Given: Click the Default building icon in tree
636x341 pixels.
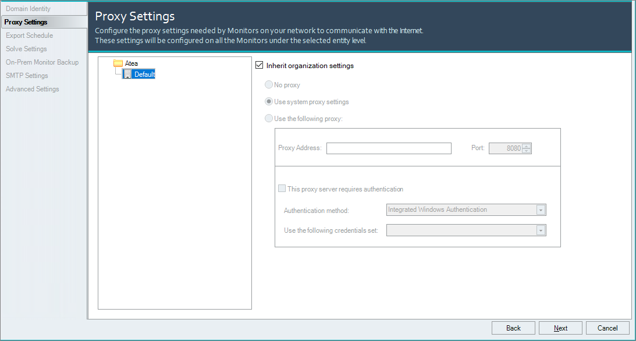Looking at the screenshot, I should pos(127,74).
